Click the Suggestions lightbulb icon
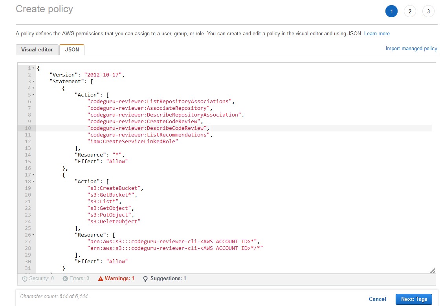Viewport: 442px width, 306px height. [x=145, y=279]
